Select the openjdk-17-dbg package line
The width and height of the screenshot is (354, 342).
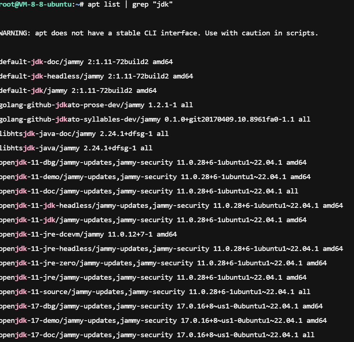coord(161,306)
